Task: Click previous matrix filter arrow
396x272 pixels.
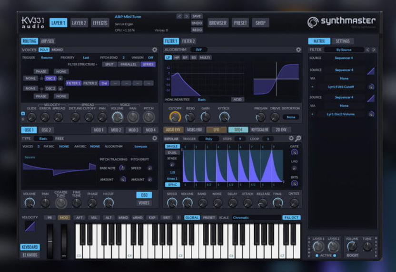Action: pyautogui.click(x=367, y=50)
